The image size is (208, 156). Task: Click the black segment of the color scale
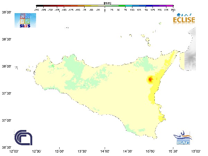coord(40,6)
